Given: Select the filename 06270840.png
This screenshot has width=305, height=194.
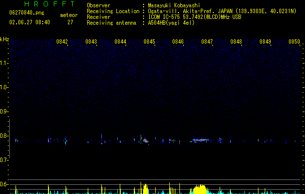Looking at the screenshot, I should pyautogui.click(x=27, y=13).
